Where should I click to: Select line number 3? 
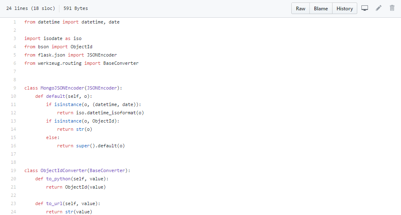[x=14, y=38]
